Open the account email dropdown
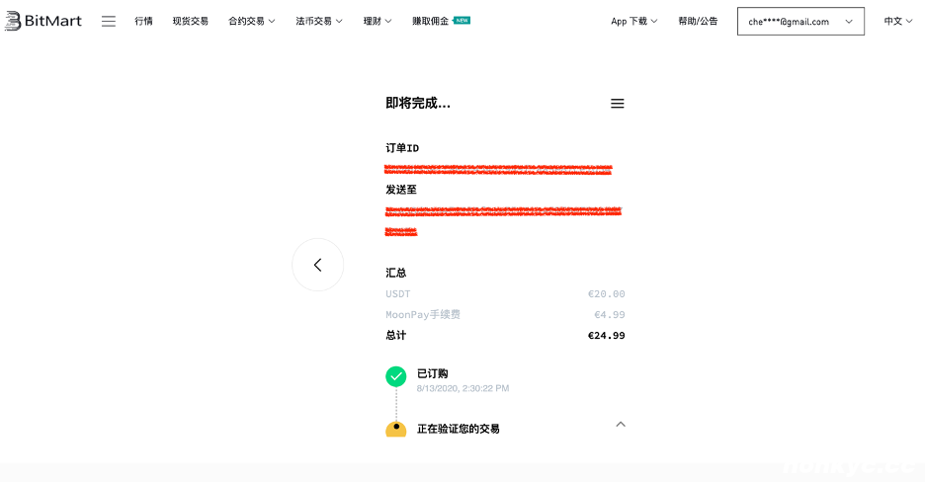This screenshot has height=482, width=925. click(x=799, y=22)
